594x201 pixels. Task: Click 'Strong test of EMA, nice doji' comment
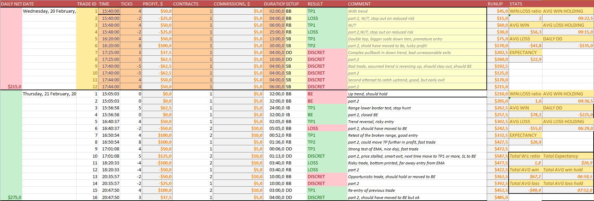click(x=417, y=149)
